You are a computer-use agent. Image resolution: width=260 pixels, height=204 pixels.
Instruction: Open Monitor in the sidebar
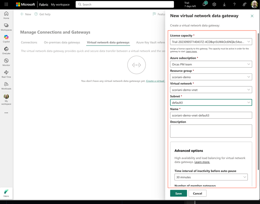pyautogui.click(x=6, y=62)
